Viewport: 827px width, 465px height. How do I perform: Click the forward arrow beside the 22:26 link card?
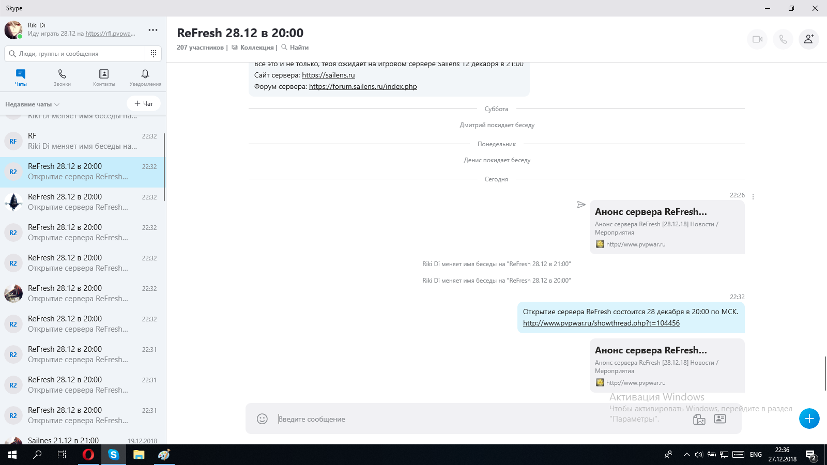pos(581,205)
